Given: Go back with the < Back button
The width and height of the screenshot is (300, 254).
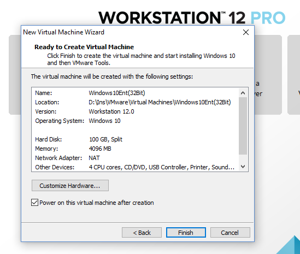Looking at the screenshot, I should (142, 232).
